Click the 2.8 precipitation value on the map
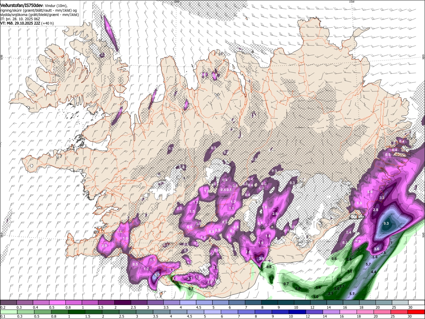The height and width of the screenshot is (319, 425). [x=376, y=210]
